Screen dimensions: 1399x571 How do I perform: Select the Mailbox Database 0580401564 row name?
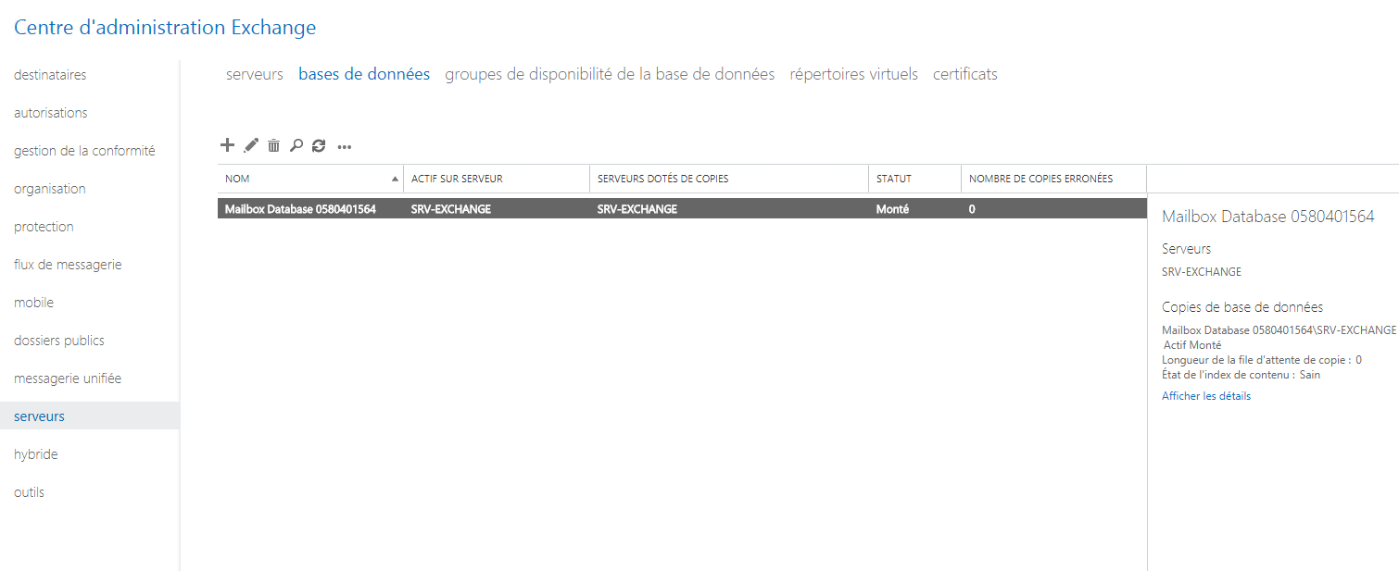tap(300, 209)
